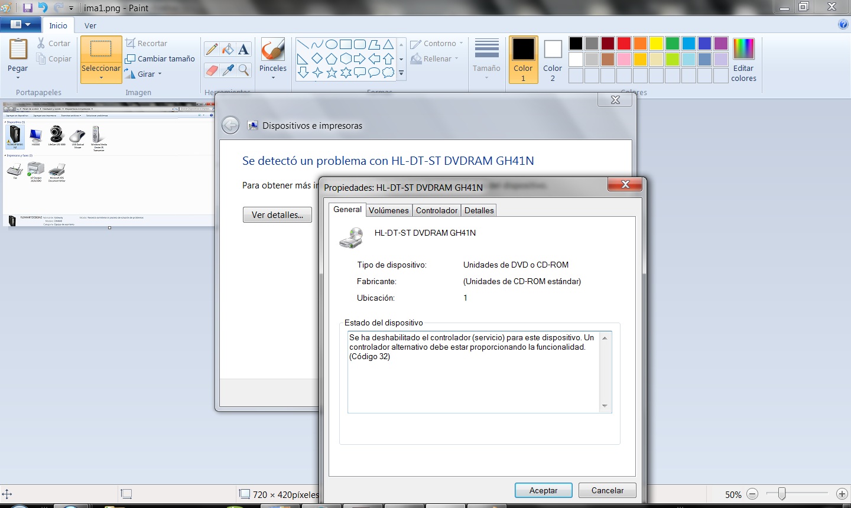
Task: Pick the Fill with color bucket tool
Action: 228,50
